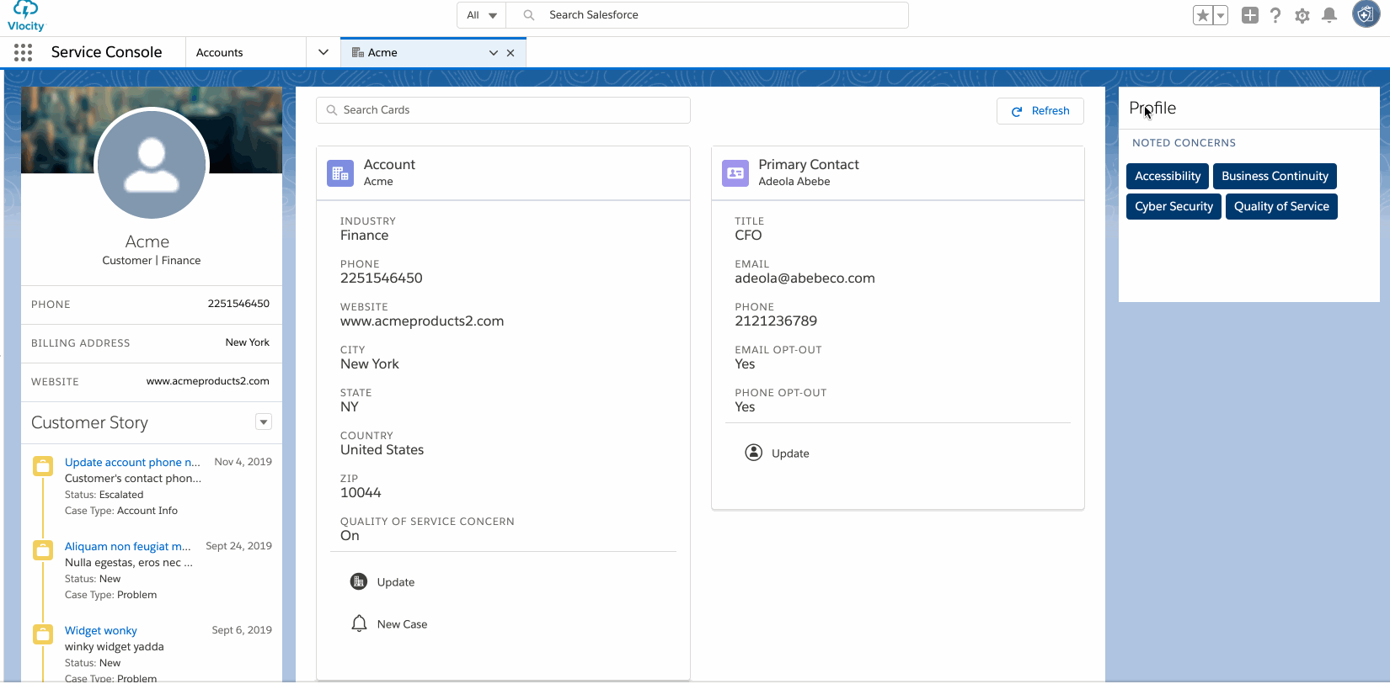Image resolution: width=1390 pixels, height=684 pixels.
Task: Click the Help question mark icon
Action: 1275,15
